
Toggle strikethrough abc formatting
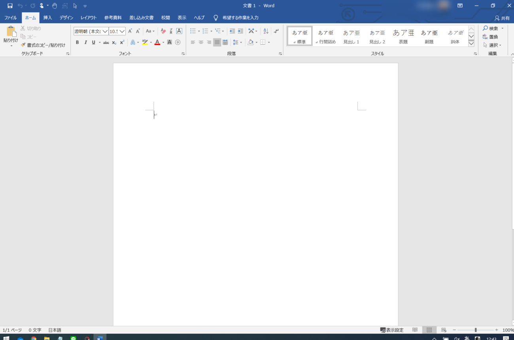106,42
